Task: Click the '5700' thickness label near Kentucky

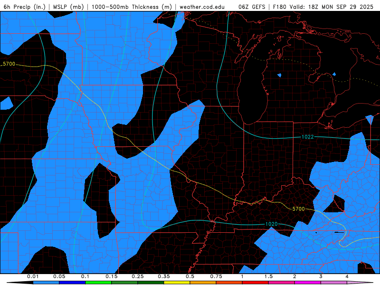Action: point(298,209)
